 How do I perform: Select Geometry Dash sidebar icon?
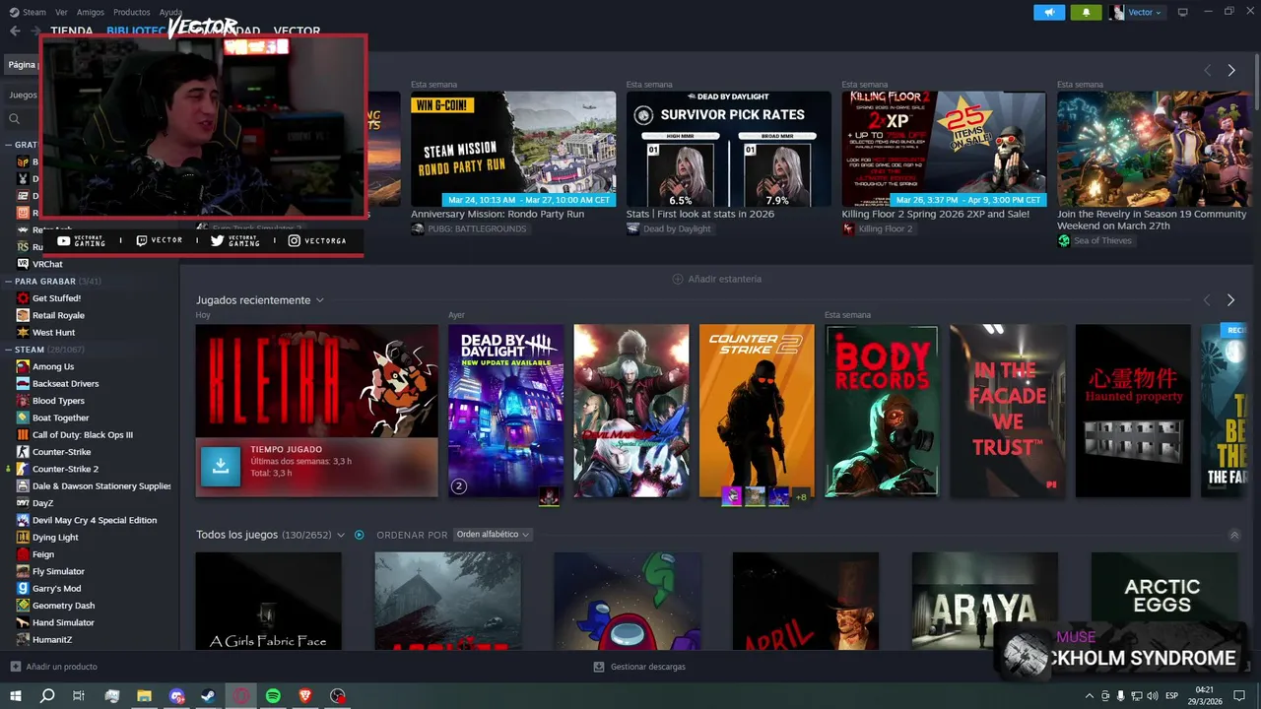24,606
